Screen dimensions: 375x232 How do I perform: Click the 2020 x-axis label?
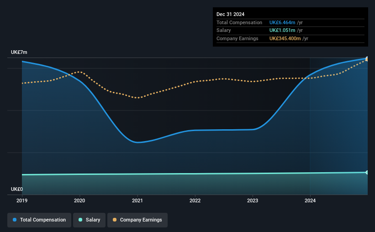coord(79,200)
